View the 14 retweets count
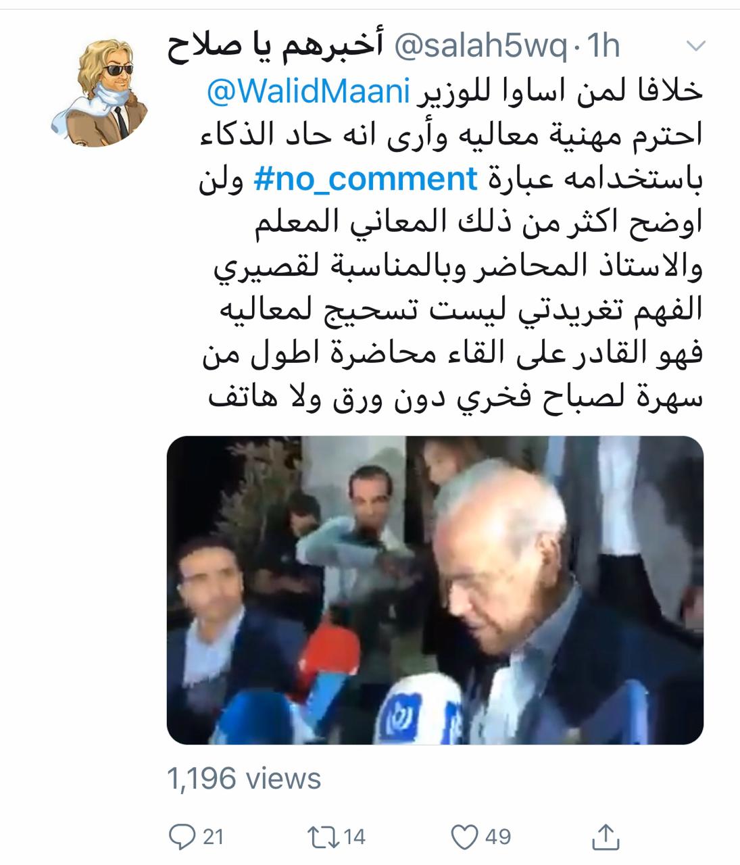Viewport: 740px width, 865px height. pyautogui.click(x=355, y=837)
